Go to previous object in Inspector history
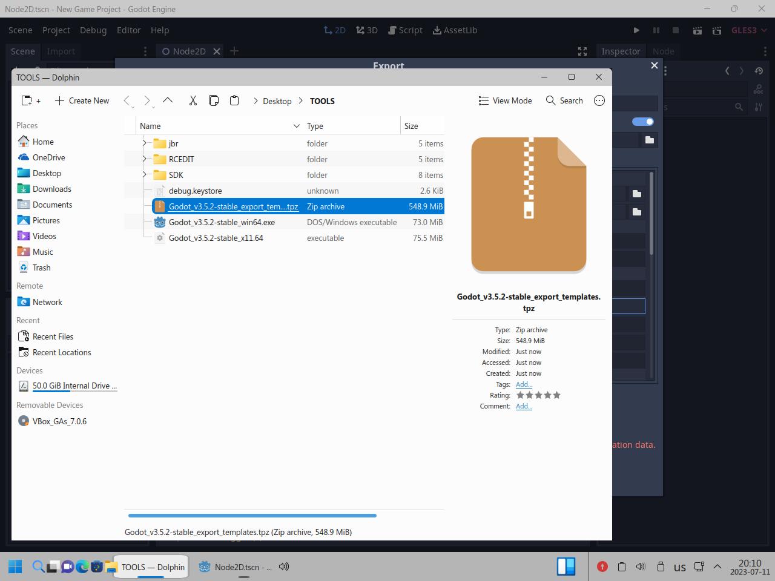The image size is (775, 581). pyautogui.click(x=727, y=71)
